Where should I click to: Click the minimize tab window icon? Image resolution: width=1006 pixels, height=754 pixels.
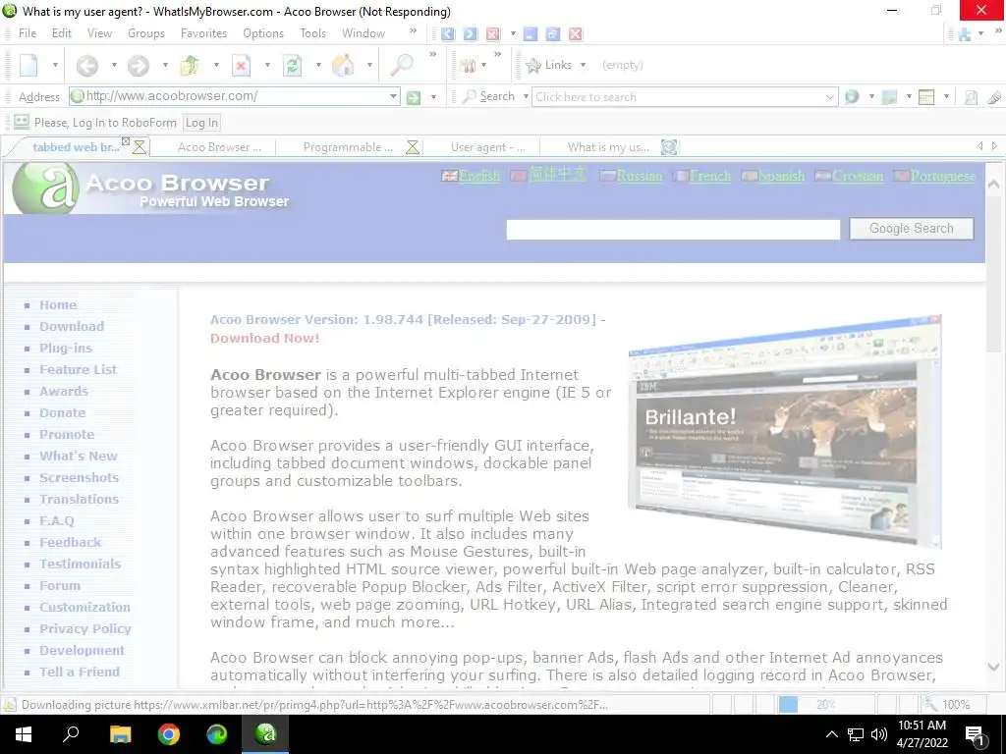pyautogui.click(x=530, y=34)
